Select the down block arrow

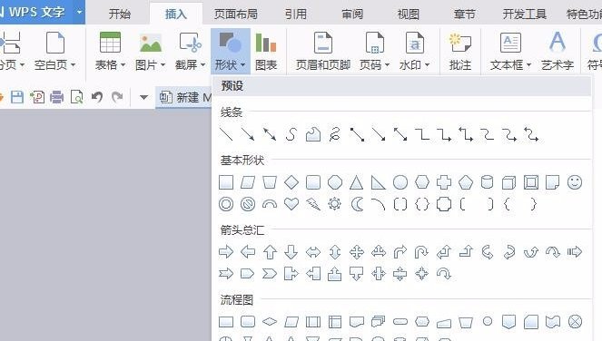291,252
